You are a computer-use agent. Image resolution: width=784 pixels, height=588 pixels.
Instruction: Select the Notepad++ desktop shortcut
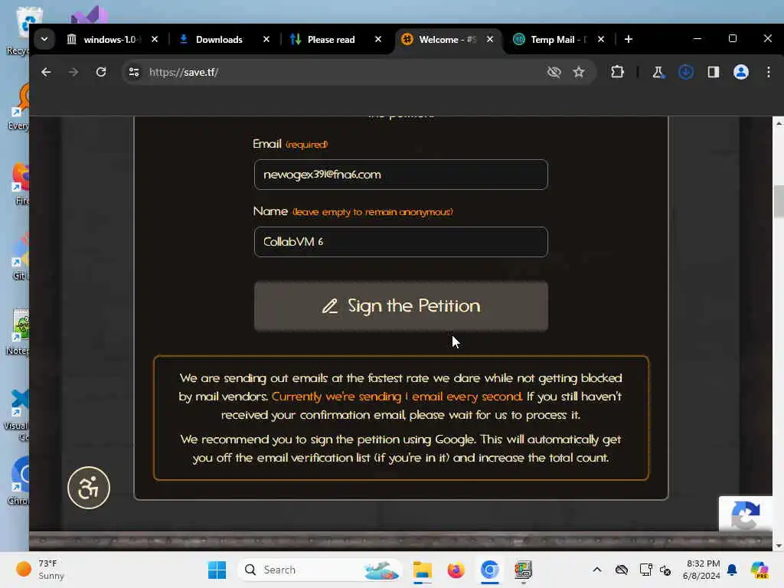[x=19, y=332]
